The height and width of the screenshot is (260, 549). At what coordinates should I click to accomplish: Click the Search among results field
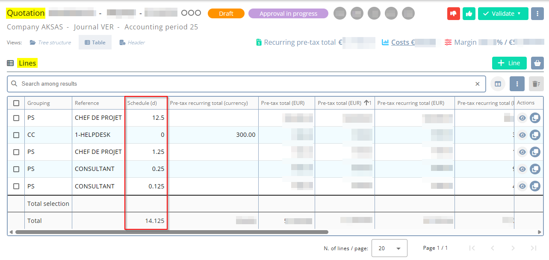244,84
